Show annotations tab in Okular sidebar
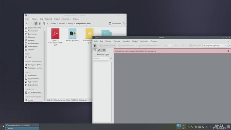 (x=100, y=50)
